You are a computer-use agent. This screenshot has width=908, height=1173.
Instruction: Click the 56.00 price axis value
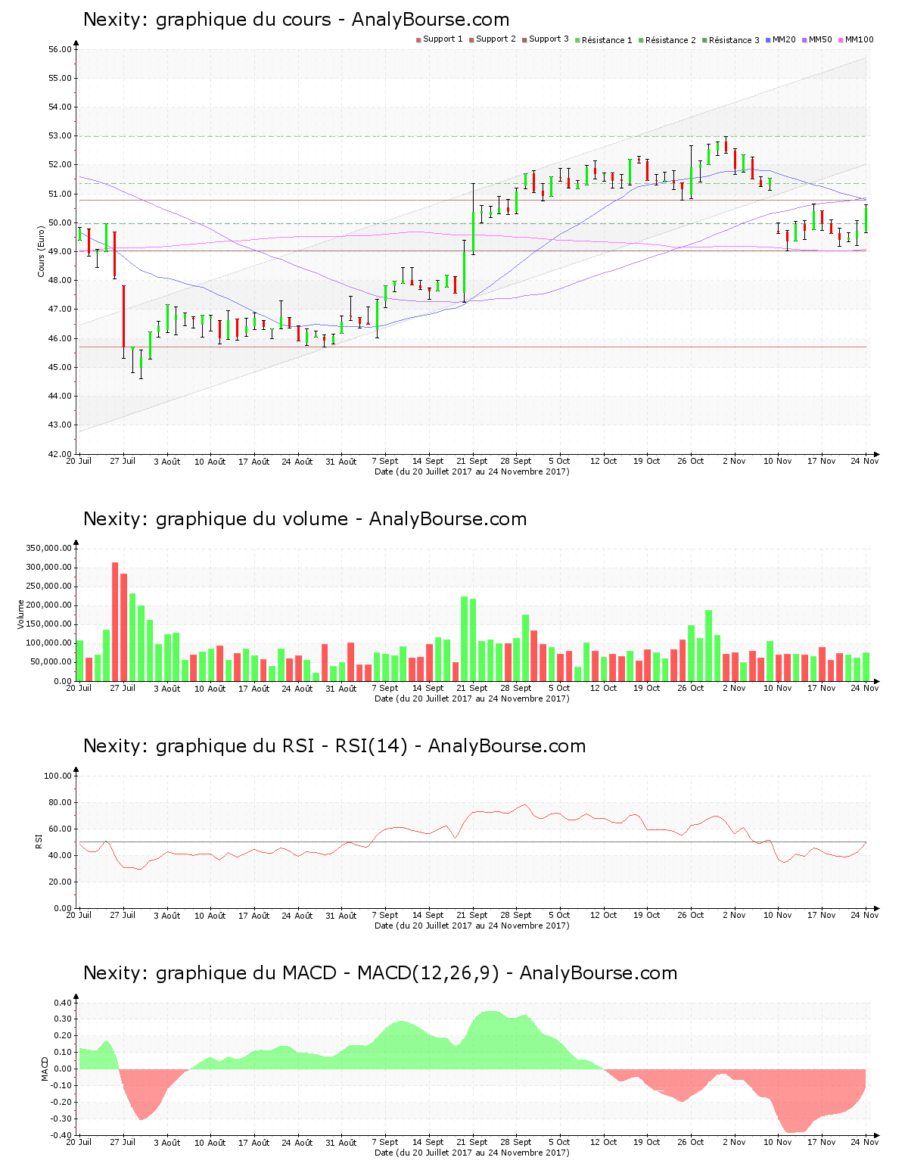pyautogui.click(x=60, y=50)
